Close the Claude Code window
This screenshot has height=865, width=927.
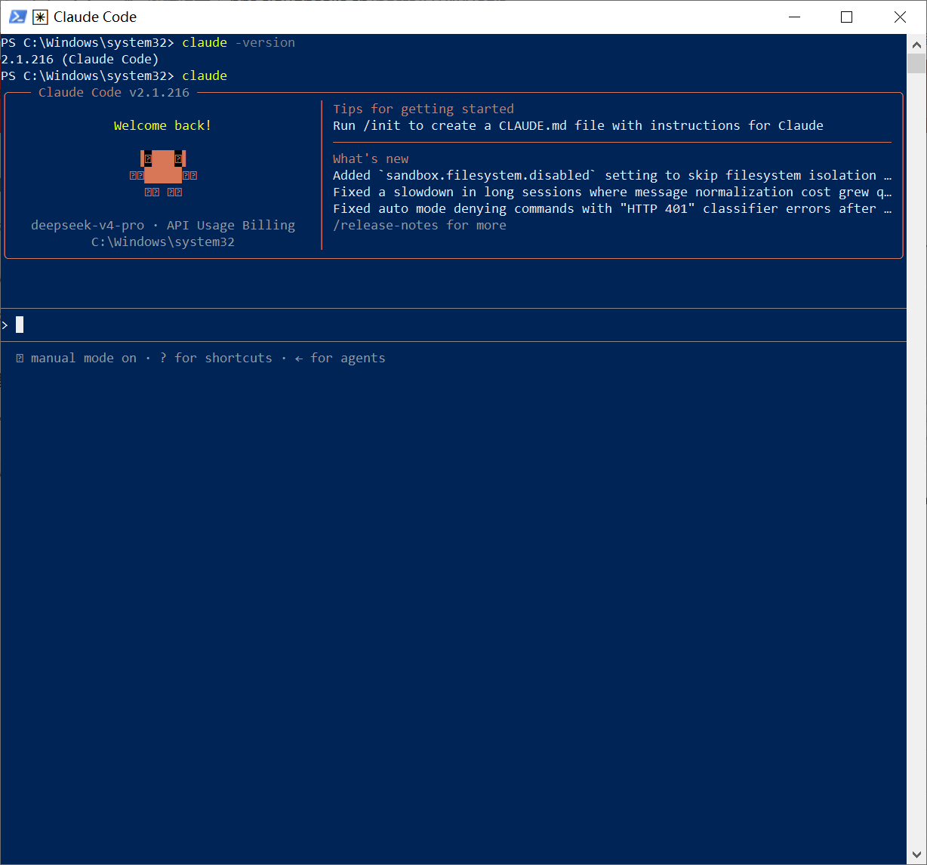click(900, 17)
